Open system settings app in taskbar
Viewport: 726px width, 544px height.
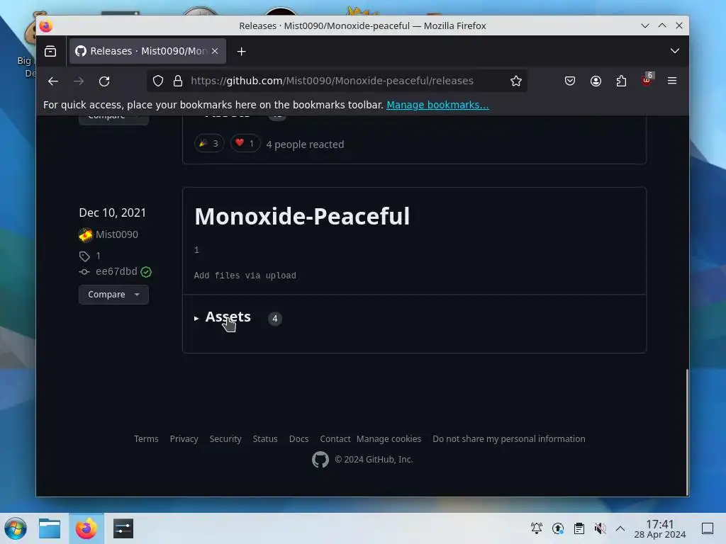(123, 528)
